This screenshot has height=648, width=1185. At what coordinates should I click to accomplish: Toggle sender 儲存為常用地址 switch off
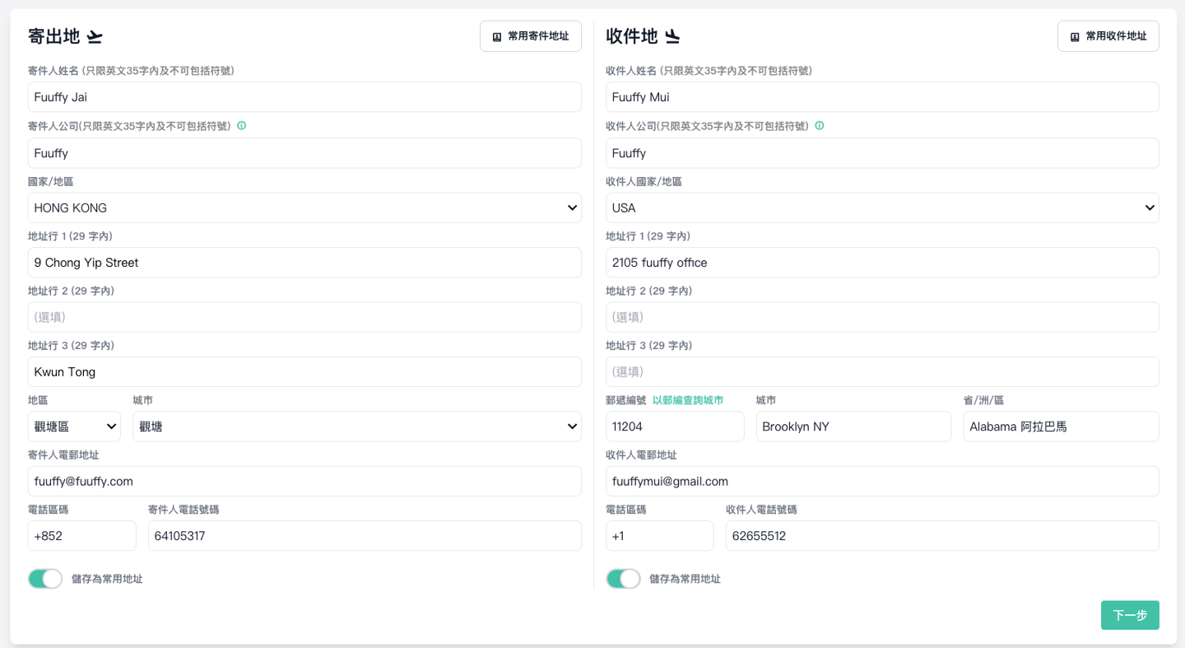click(45, 579)
